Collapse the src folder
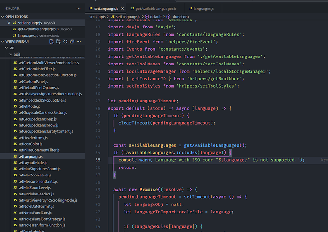This screenshot has width=328, height=232. 6,48
